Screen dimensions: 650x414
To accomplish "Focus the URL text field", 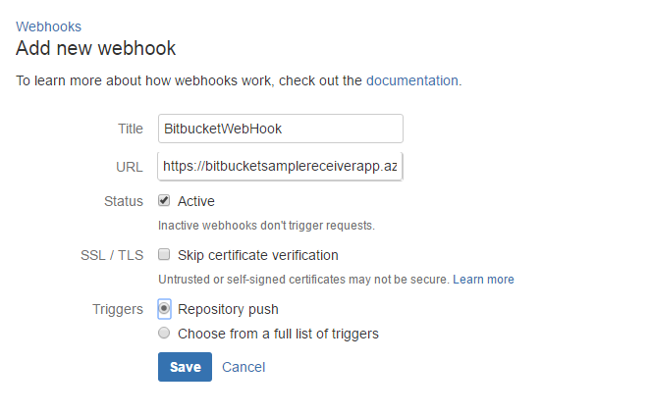I will click(280, 167).
